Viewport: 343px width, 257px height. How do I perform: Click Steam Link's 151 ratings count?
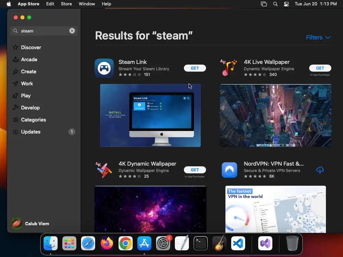point(147,75)
